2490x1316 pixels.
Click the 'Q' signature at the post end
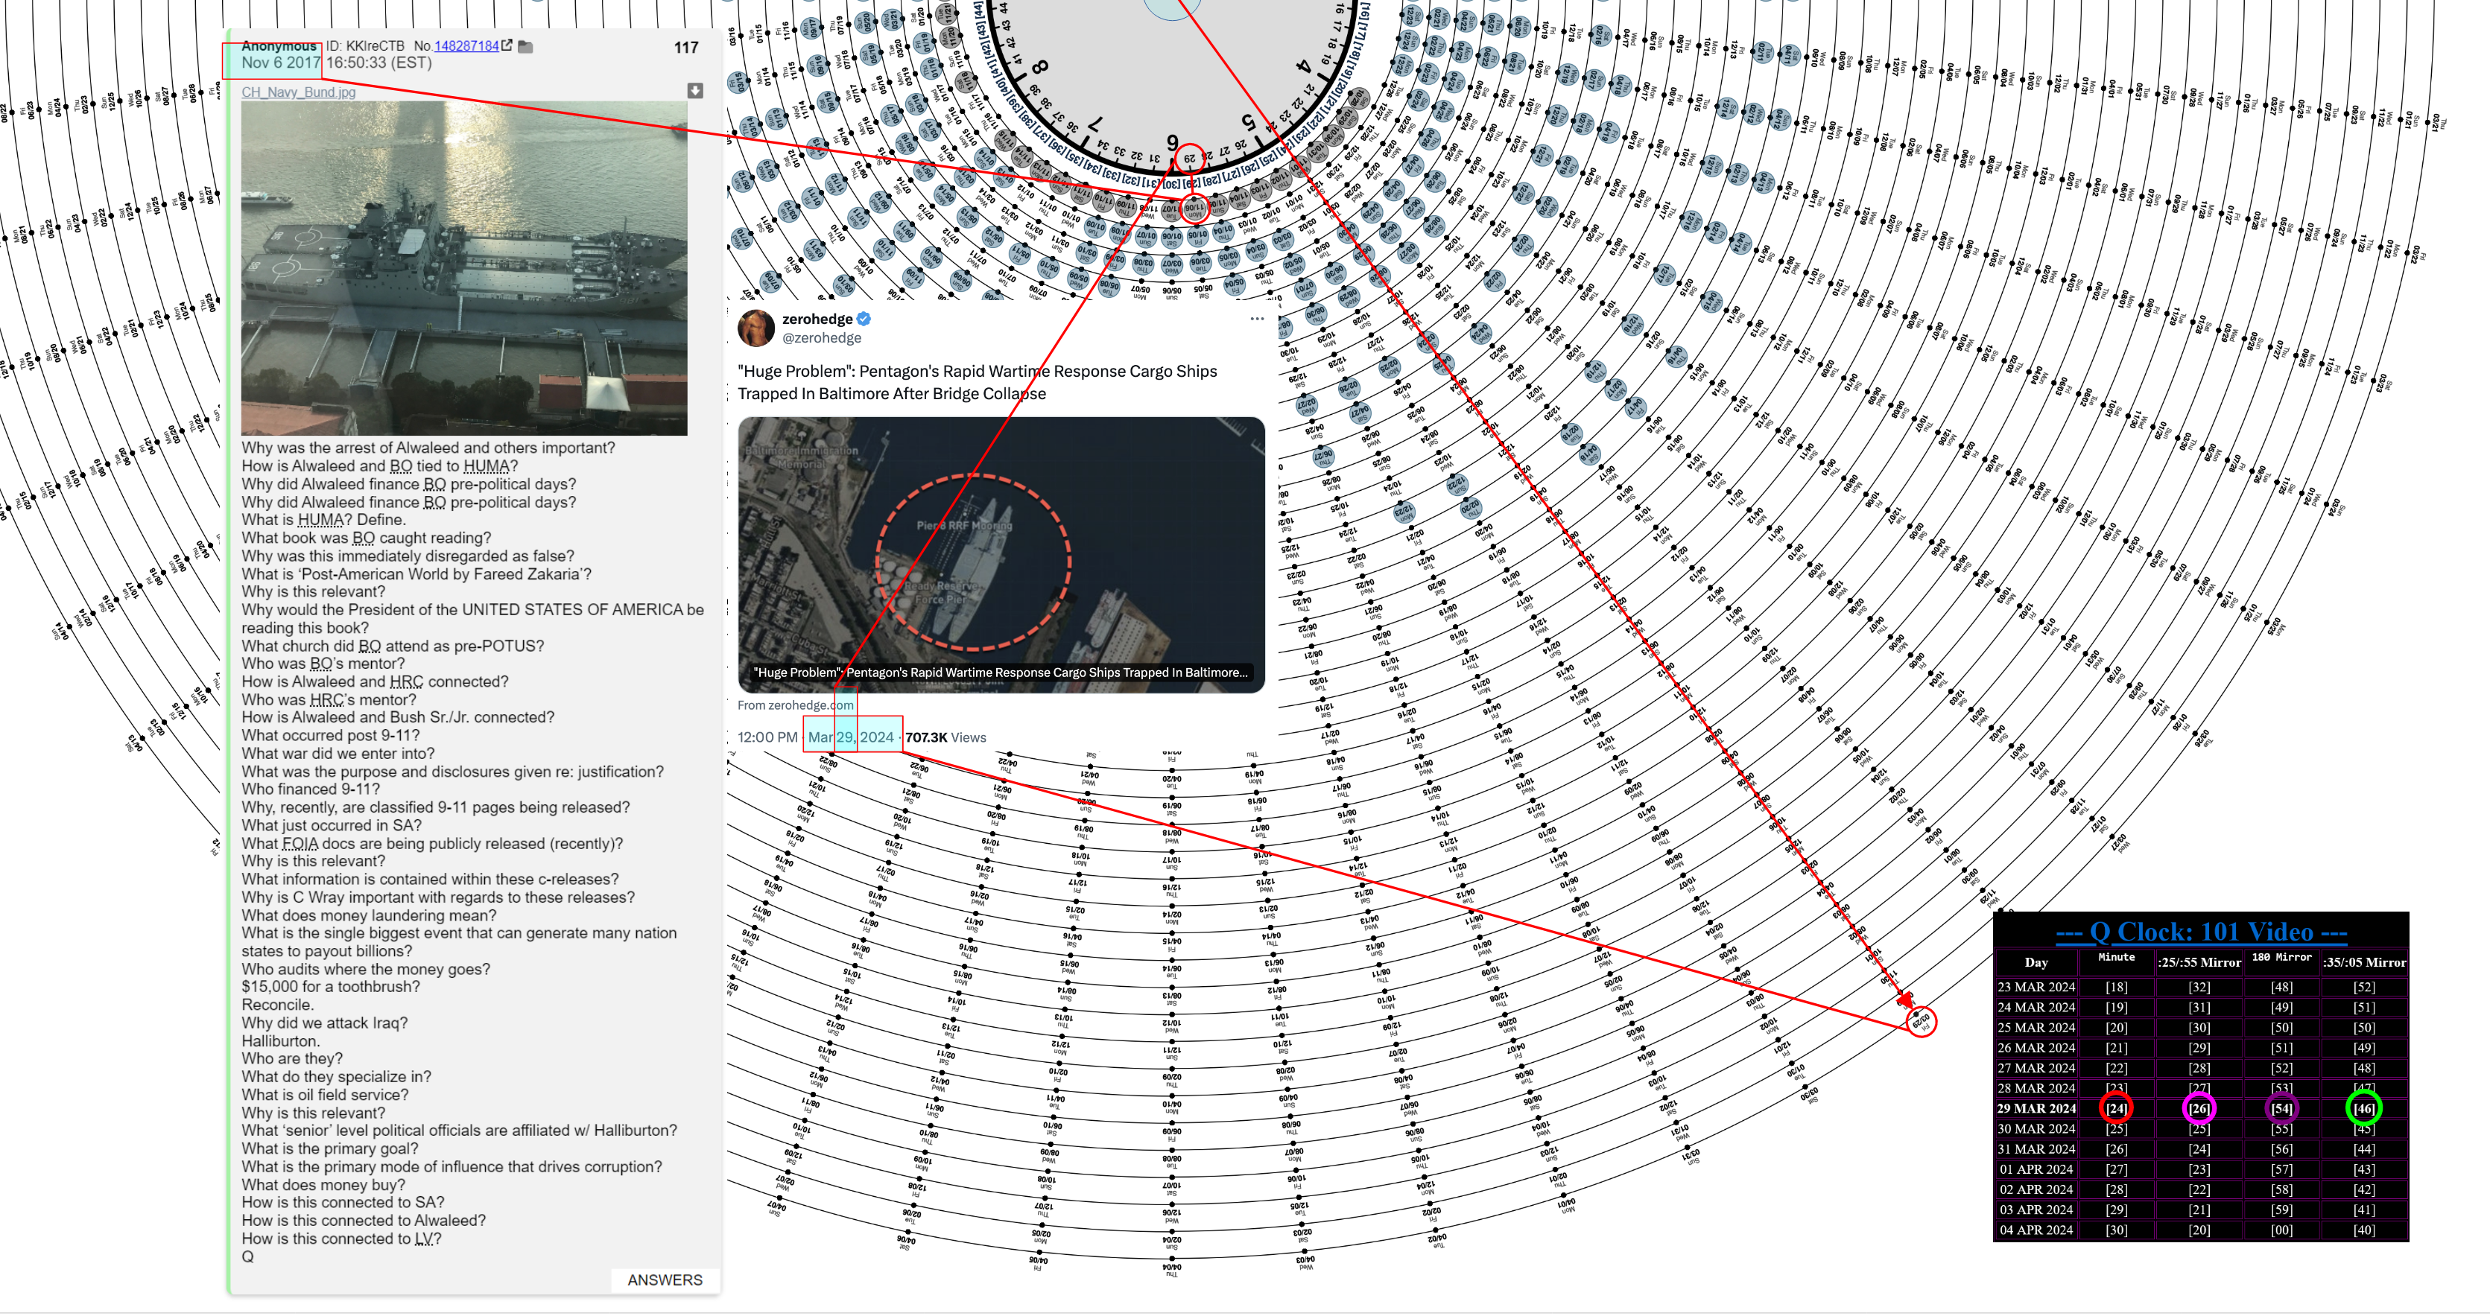tap(247, 1257)
